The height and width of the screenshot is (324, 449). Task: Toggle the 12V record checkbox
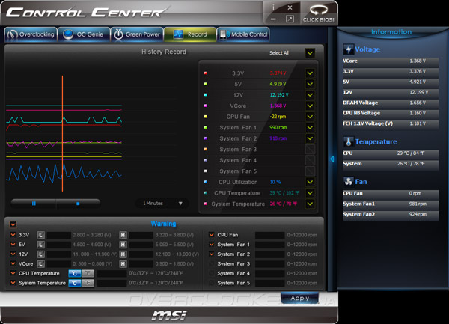pyautogui.click(x=310, y=95)
